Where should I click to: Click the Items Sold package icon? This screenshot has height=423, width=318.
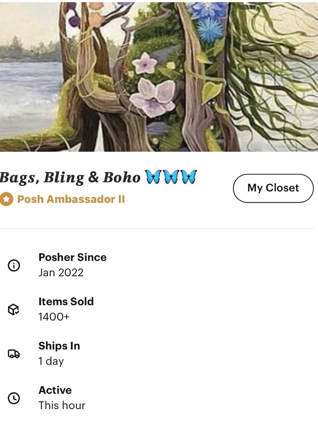(x=14, y=309)
